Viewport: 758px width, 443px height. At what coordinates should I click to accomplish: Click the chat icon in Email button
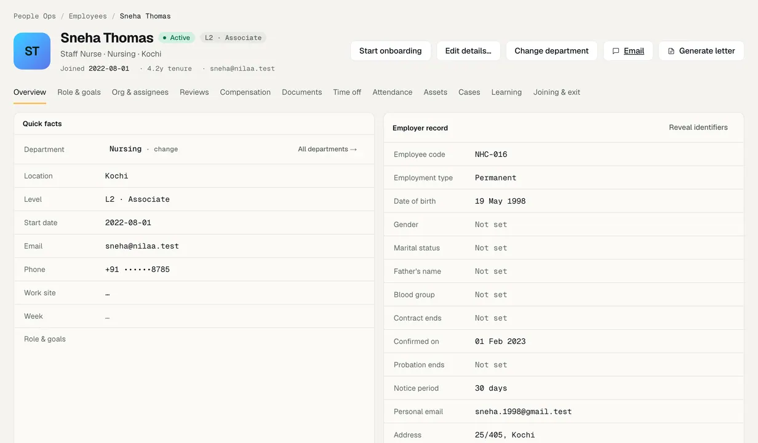616,51
